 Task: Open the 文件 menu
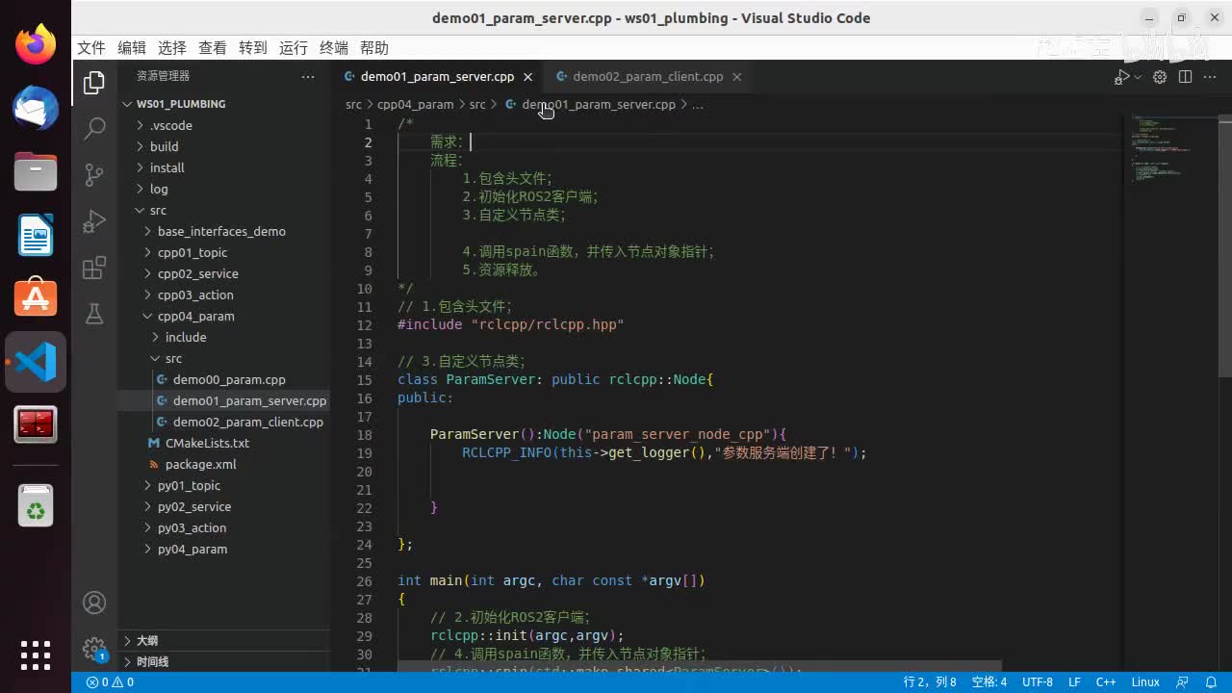pos(91,48)
